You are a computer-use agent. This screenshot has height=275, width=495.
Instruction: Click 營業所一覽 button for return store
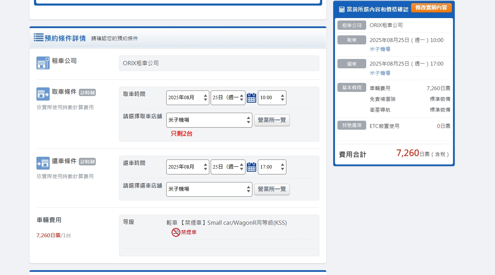coord(272,189)
